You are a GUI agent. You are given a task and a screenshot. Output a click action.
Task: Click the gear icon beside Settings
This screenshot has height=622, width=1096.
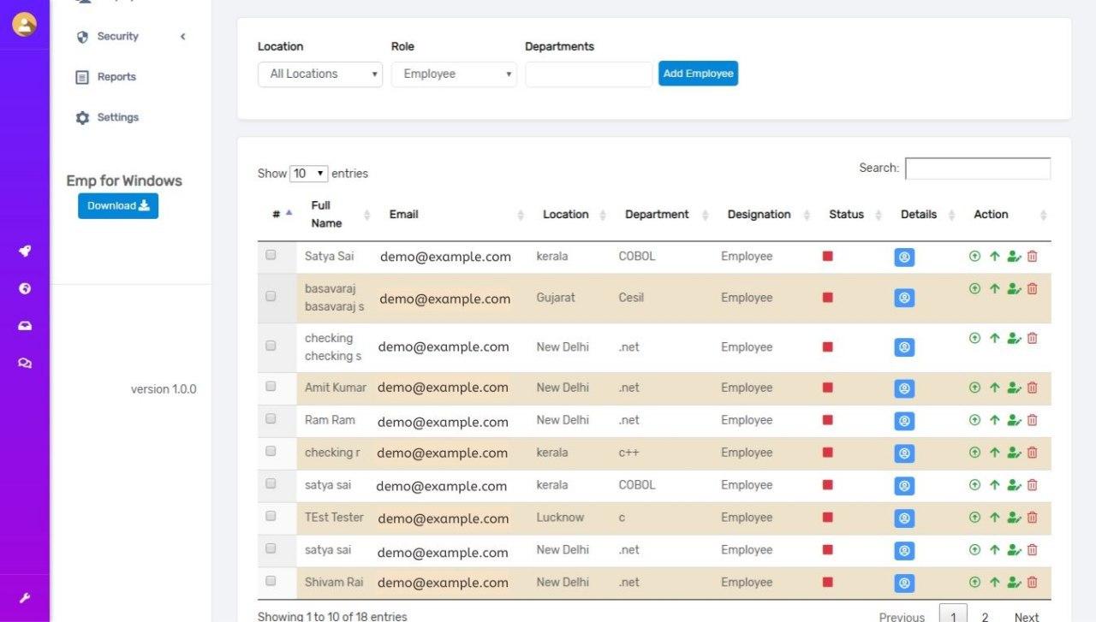click(82, 118)
